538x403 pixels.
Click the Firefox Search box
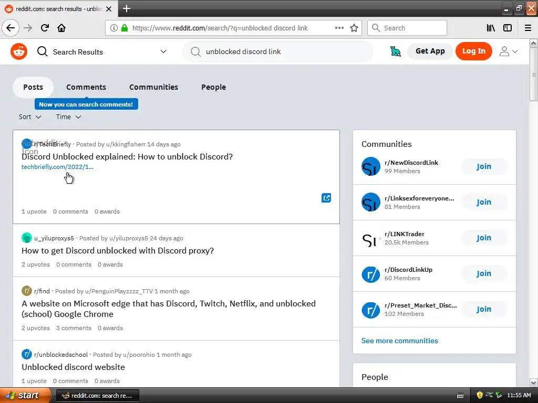tap(407, 28)
